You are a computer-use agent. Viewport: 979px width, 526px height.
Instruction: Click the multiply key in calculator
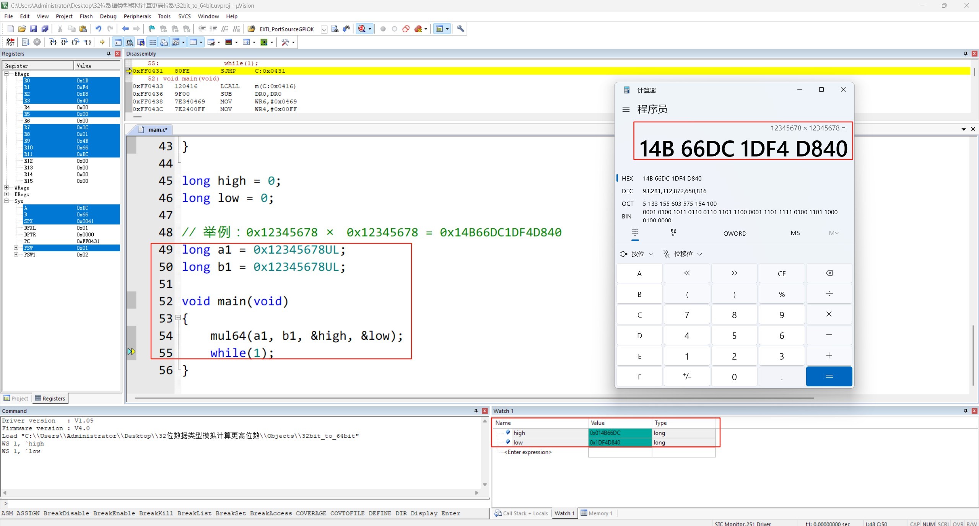[829, 314]
